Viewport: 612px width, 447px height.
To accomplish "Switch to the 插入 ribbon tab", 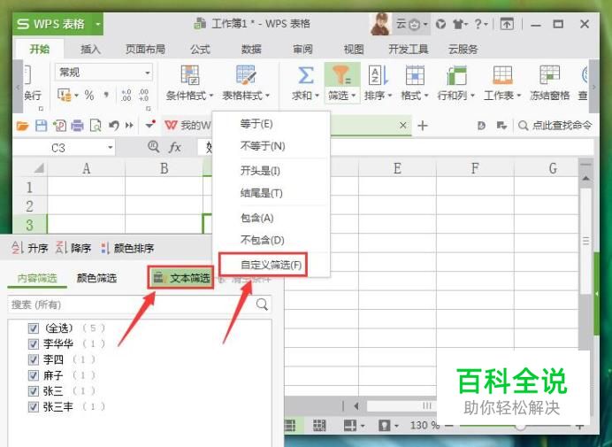I will 90,50.
